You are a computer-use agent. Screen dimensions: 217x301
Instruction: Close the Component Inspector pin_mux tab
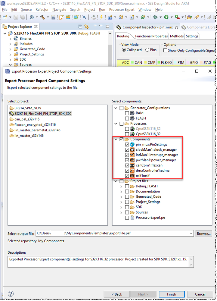(176, 27)
